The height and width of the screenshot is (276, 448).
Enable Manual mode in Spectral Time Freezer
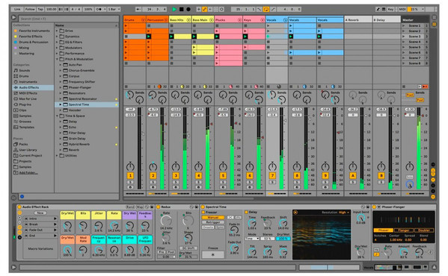point(213,217)
